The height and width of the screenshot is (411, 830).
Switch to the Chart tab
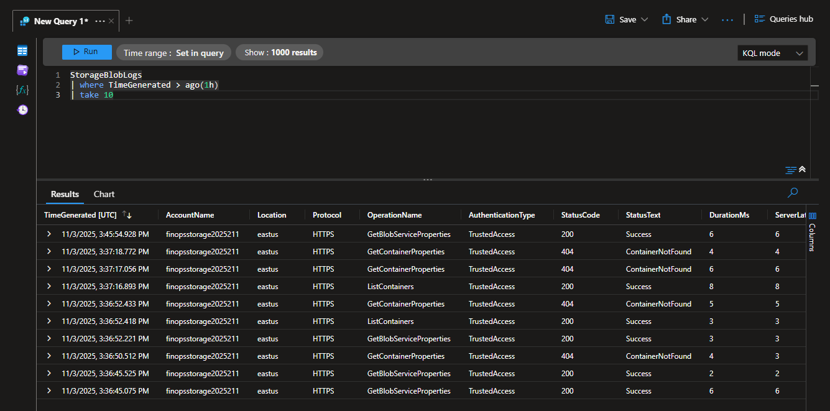tap(104, 194)
